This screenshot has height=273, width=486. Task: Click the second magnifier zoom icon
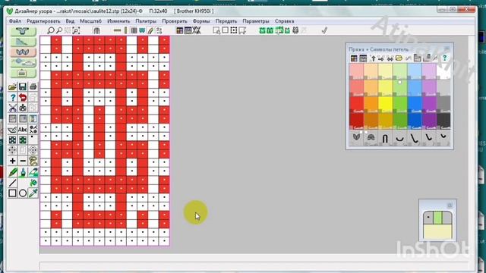pyautogui.click(x=59, y=30)
